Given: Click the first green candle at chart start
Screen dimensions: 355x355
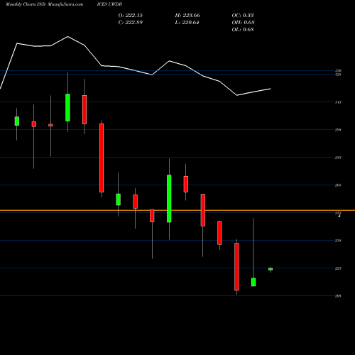Looking at the screenshot, I should pos(17,121).
